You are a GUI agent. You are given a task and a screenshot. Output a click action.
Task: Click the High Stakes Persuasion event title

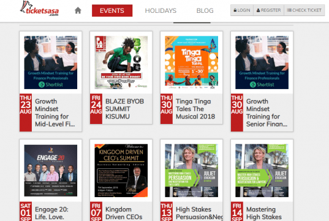[199, 213]
